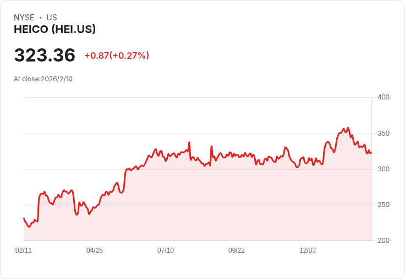Click the +0.87(+0.27%) price change
This screenshot has height=279, width=405.
117,55
